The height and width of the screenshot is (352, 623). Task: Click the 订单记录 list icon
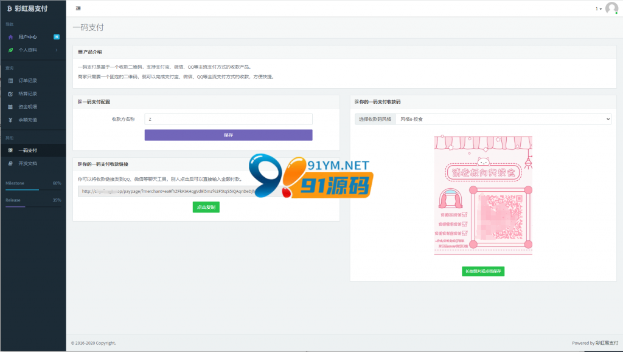coord(11,81)
